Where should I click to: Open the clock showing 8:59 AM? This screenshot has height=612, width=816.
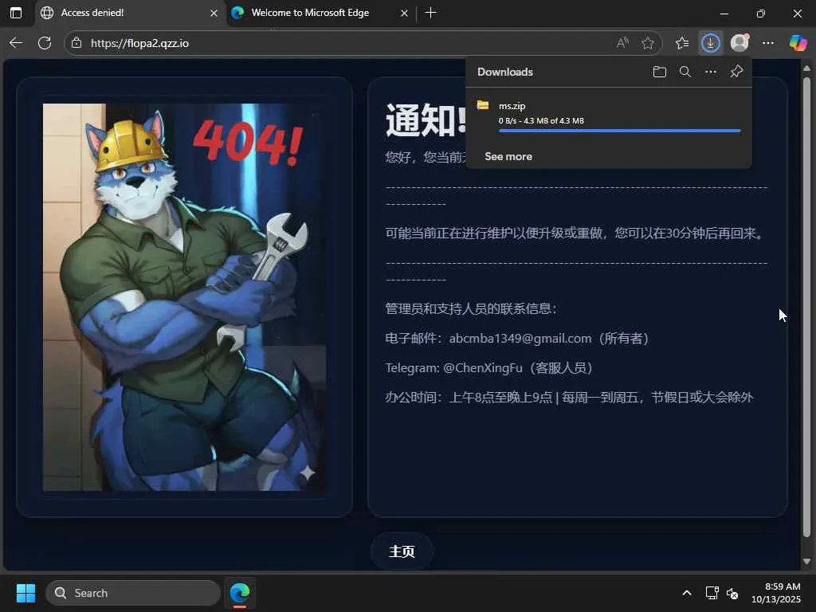tap(776, 593)
